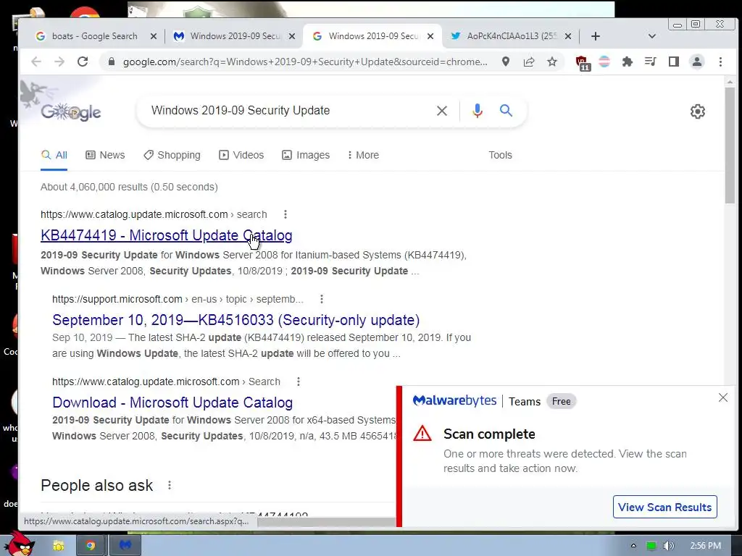Open Chrome from the taskbar
Screen dimensions: 742x556
(90, 546)
